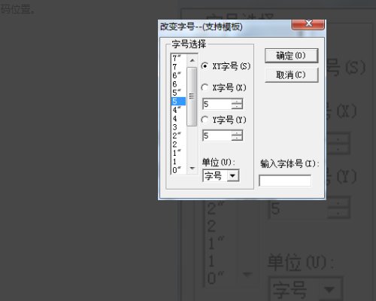Select size 3 in the list
This screenshot has height=301, width=376.
coord(178,127)
